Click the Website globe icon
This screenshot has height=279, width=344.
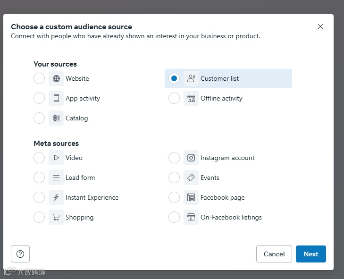[x=56, y=79]
